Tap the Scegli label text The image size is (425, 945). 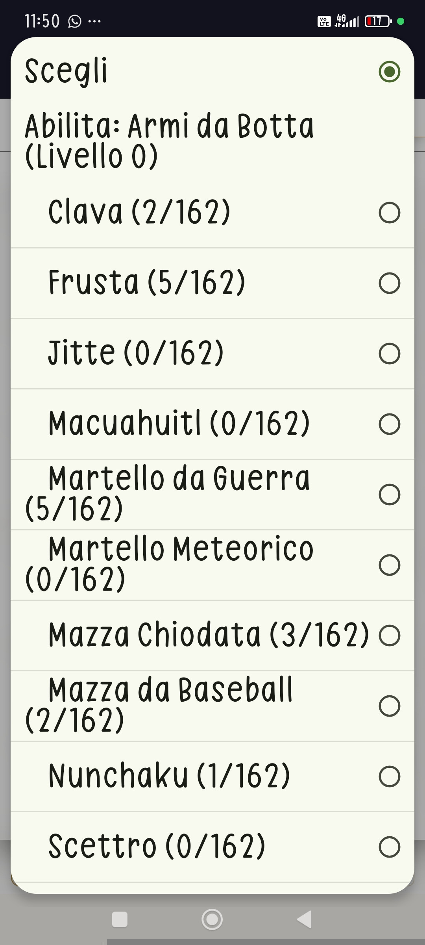tap(66, 71)
